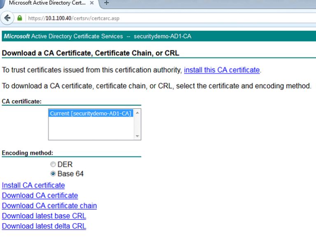This screenshot has height=240, width=316.
Task: Click the green padlock security icon
Action: point(20,18)
